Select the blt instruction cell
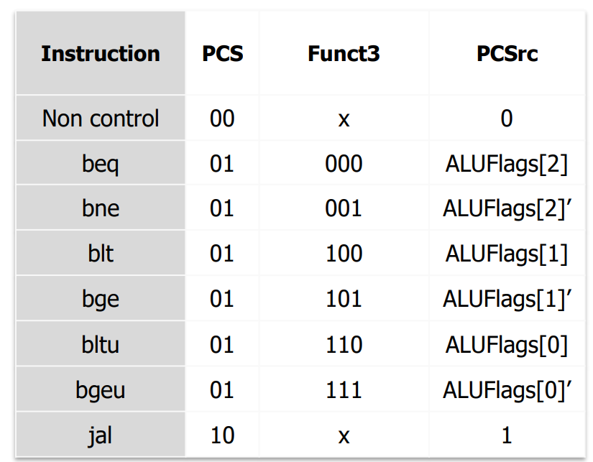This screenshot has height=462, width=593. 101,254
